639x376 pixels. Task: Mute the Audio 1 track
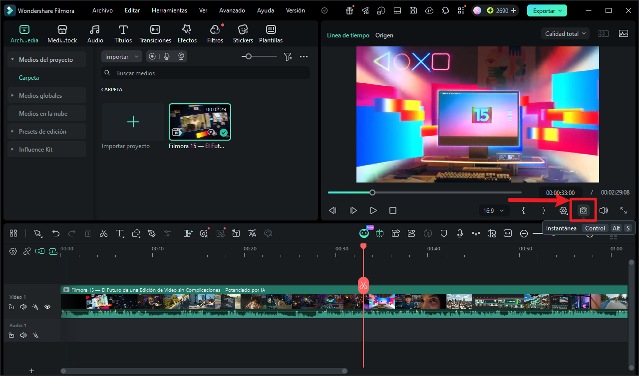(23, 335)
